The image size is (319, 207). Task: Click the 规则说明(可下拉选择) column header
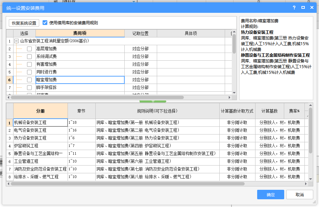[157, 111]
